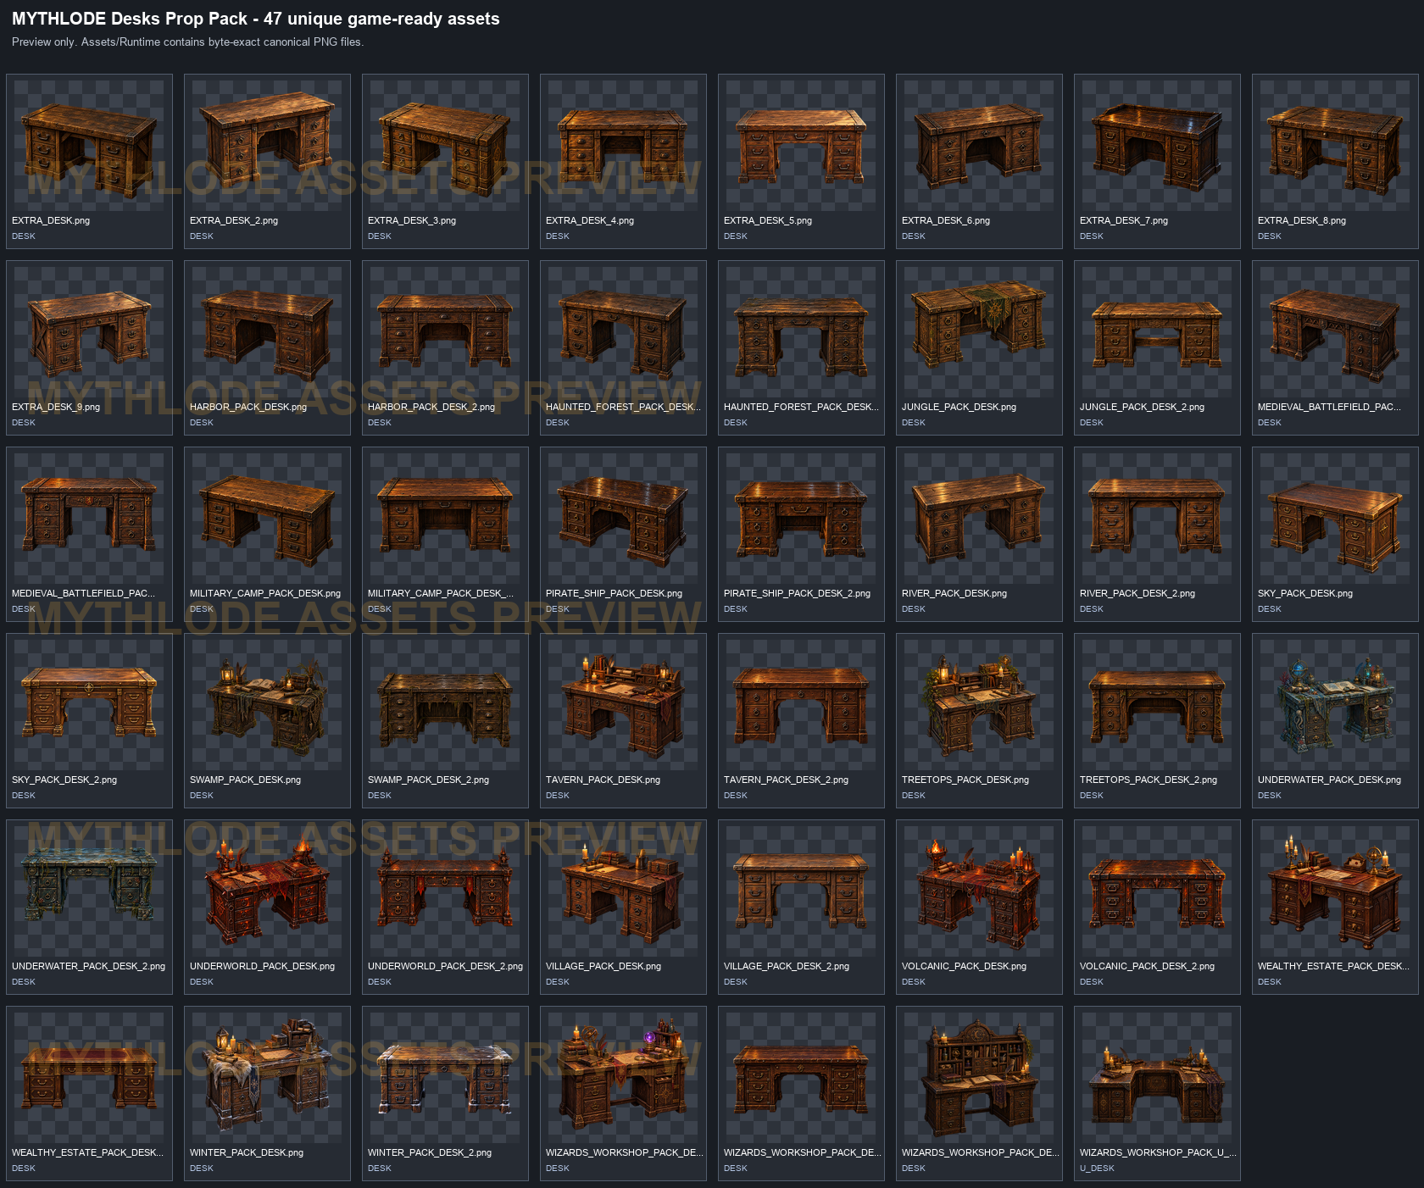Image resolution: width=1424 pixels, height=1188 pixels.
Task: Click the WINTER_PACK_DESK.png snowy desk image
Action: [x=267, y=1078]
